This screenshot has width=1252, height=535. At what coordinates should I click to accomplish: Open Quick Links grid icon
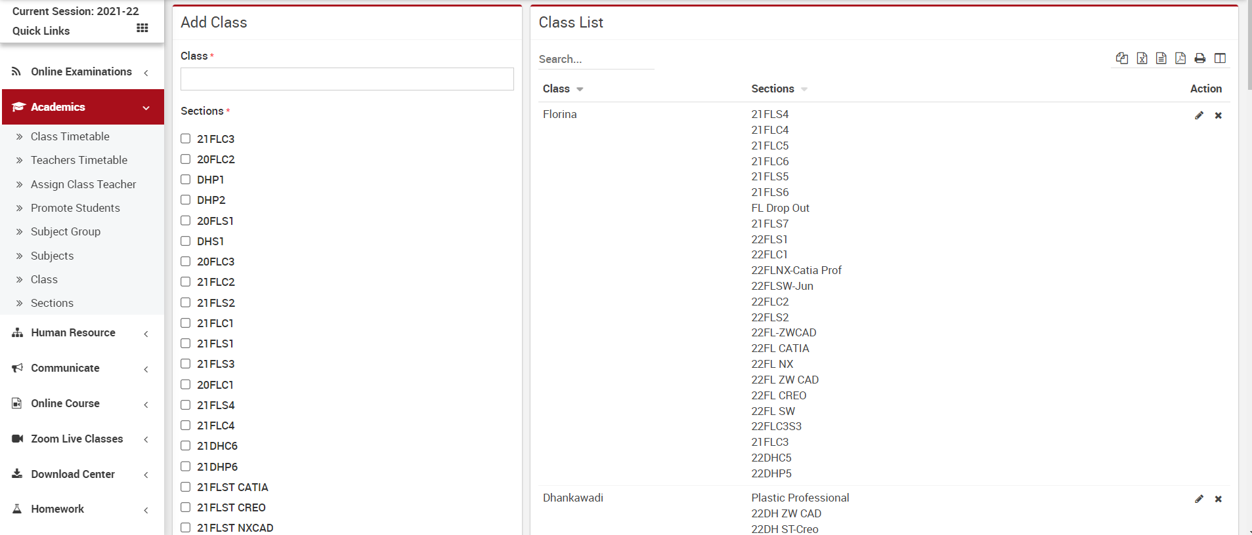point(142,28)
